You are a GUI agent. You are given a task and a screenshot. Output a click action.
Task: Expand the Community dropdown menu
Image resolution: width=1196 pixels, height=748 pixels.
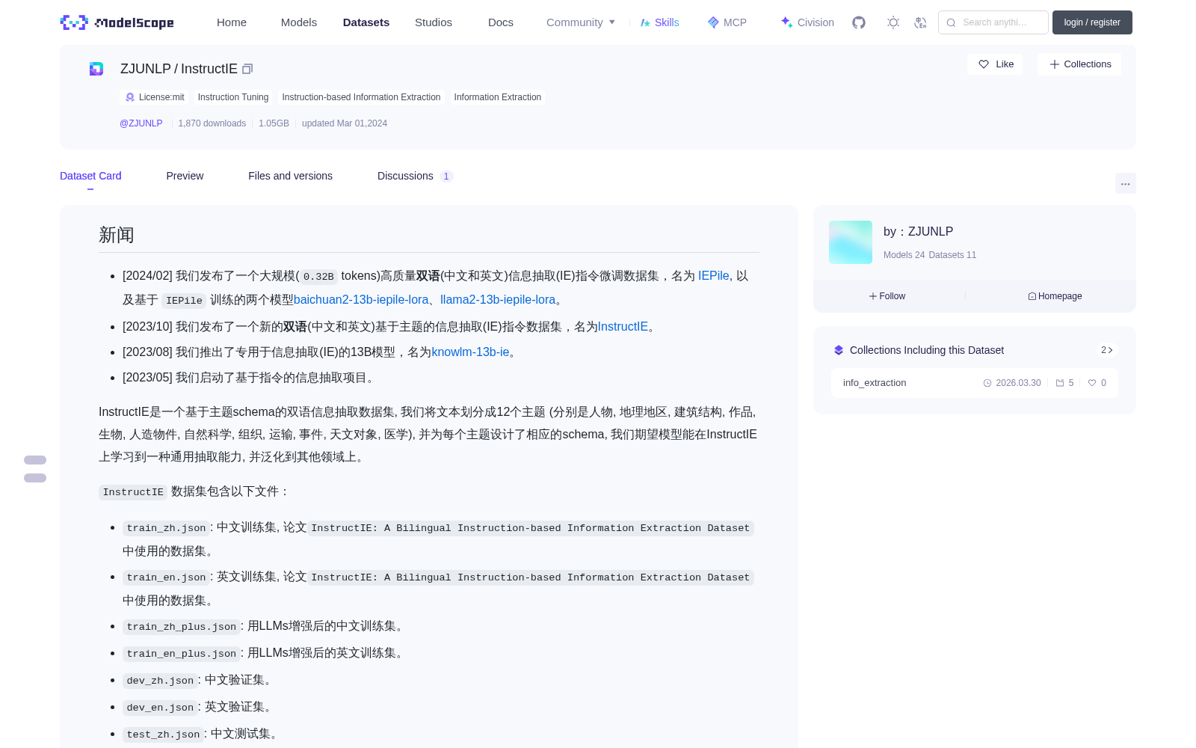tap(581, 22)
